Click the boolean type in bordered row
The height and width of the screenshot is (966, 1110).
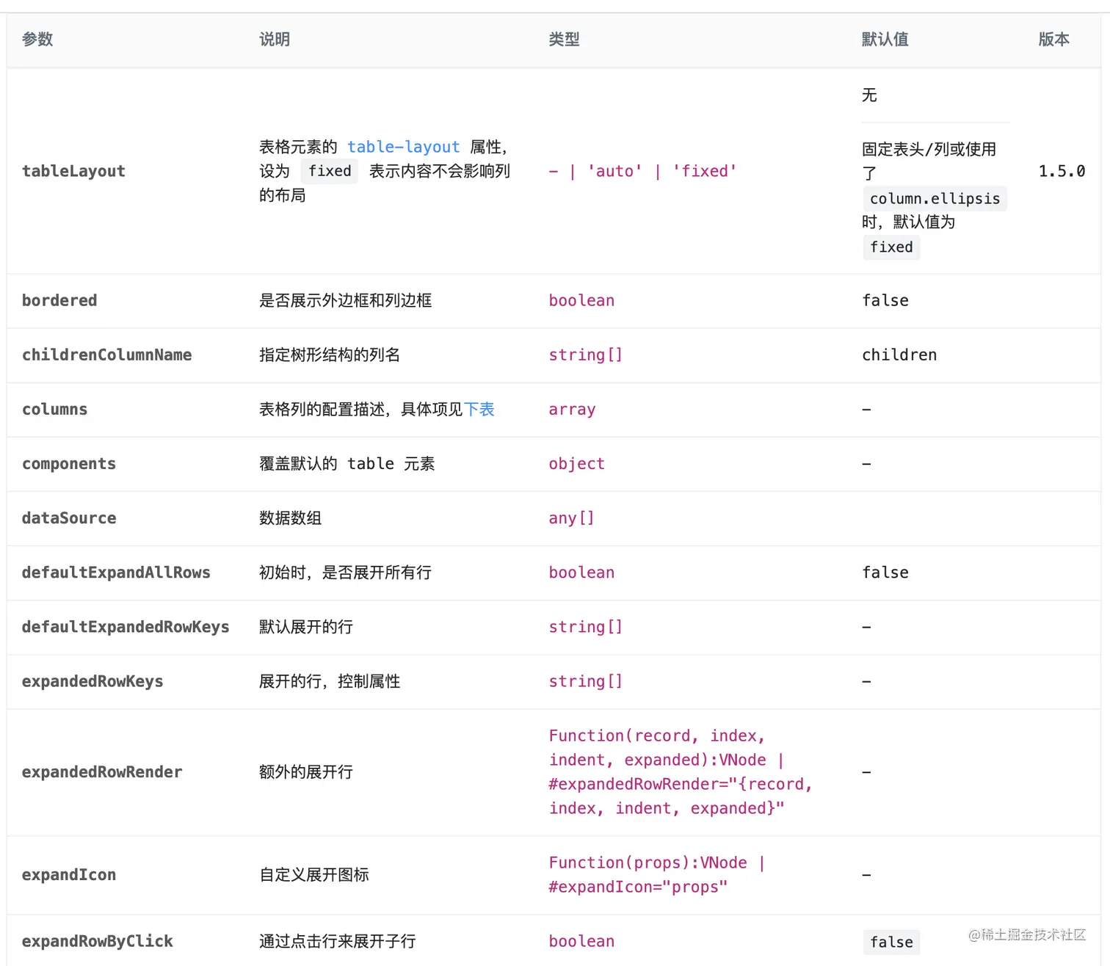coord(581,300)
